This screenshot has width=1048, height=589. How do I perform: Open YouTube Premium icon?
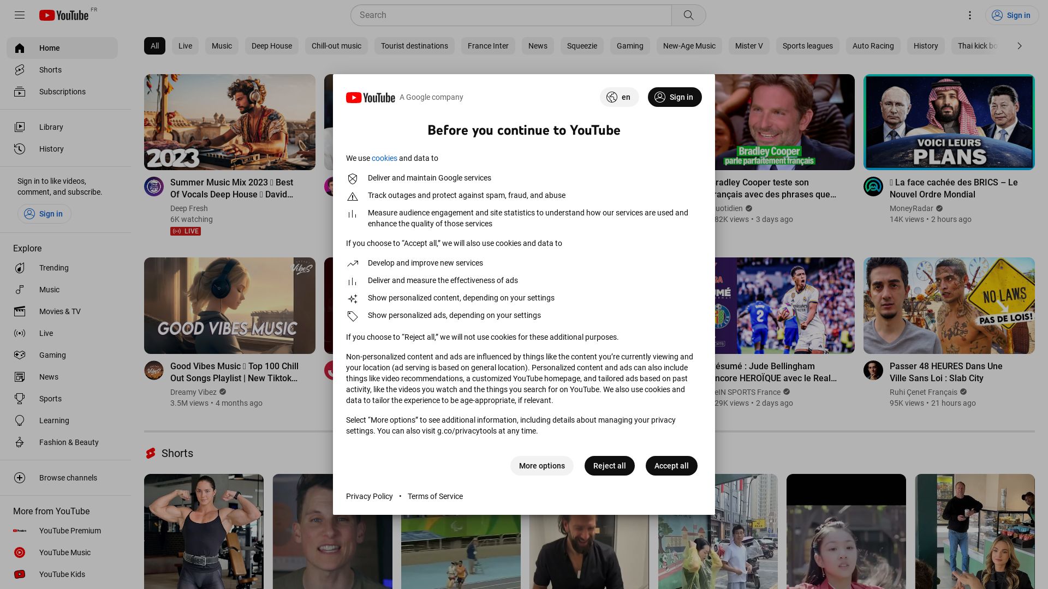(20, 531)
